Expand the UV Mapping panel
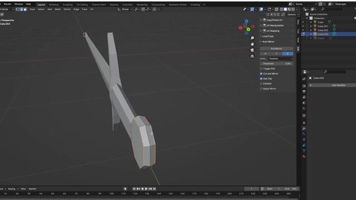 pyautogui.click(x=276, y=31)
